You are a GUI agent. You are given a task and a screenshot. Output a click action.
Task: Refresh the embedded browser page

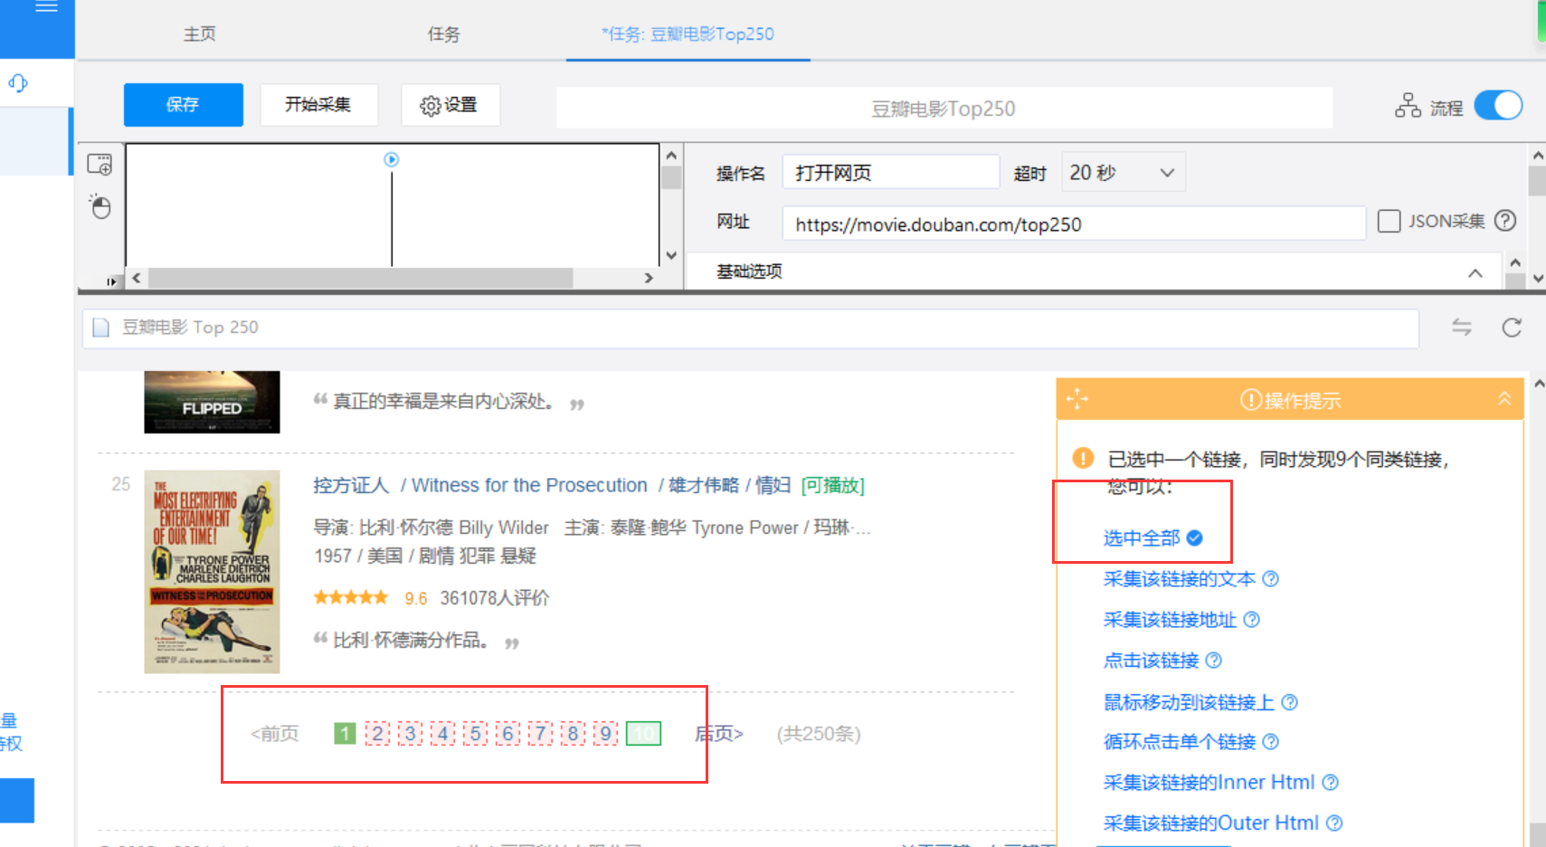[x=1512, y=327]
